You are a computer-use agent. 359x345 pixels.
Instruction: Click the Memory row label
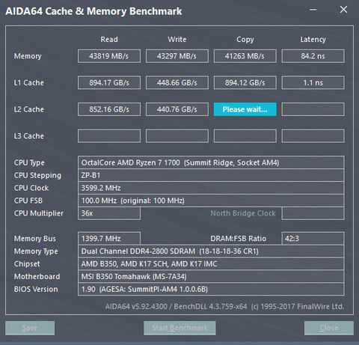point(28,56)
